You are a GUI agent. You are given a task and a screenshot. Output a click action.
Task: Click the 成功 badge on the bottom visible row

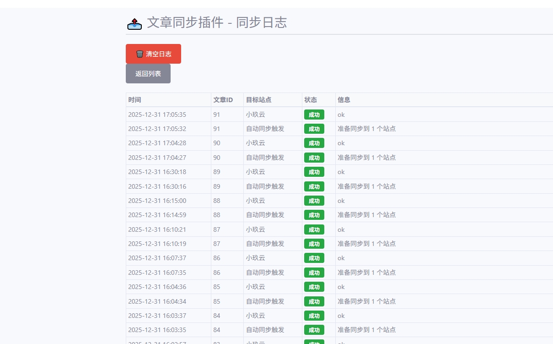[314, 343]
